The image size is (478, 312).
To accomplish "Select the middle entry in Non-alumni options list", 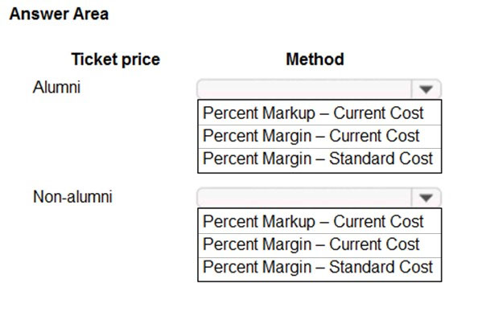I will 319,244.
